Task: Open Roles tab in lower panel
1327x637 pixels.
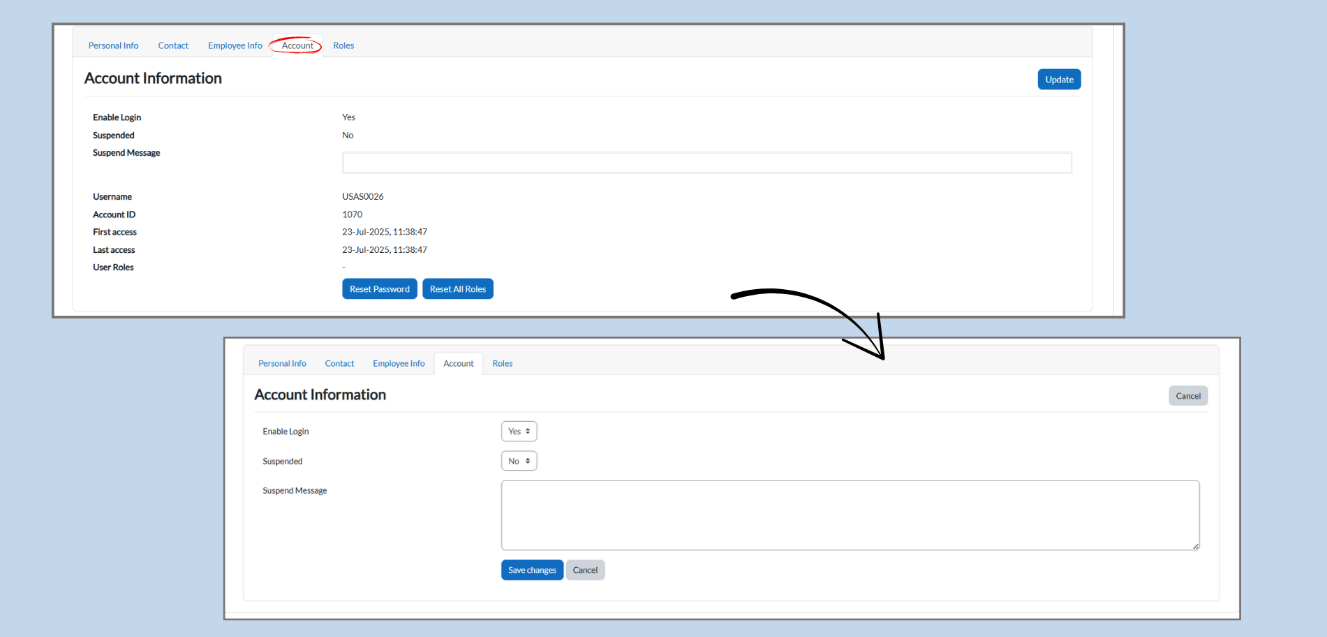Action: (x=502, y=363)
